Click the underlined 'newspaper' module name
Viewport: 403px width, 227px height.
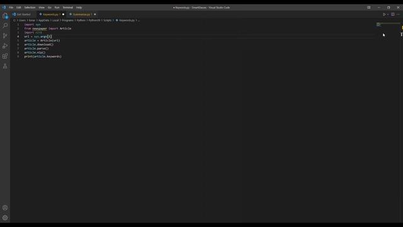pos(40,28)
